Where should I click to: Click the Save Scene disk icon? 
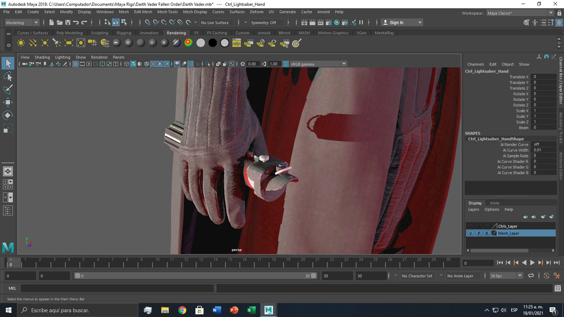click(x=68, y=22)
